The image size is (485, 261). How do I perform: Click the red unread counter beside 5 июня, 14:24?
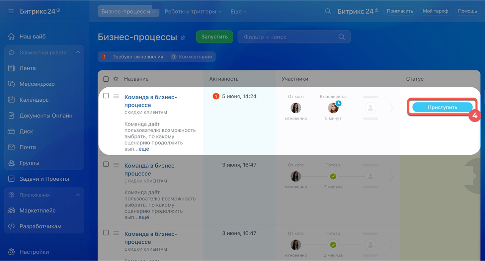[216, 96]
